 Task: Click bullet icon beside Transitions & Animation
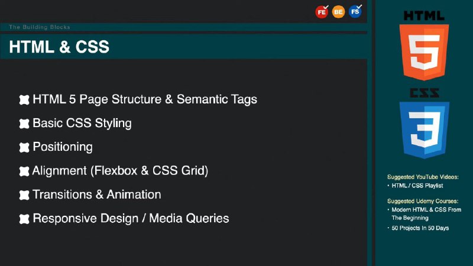(24, 195)
